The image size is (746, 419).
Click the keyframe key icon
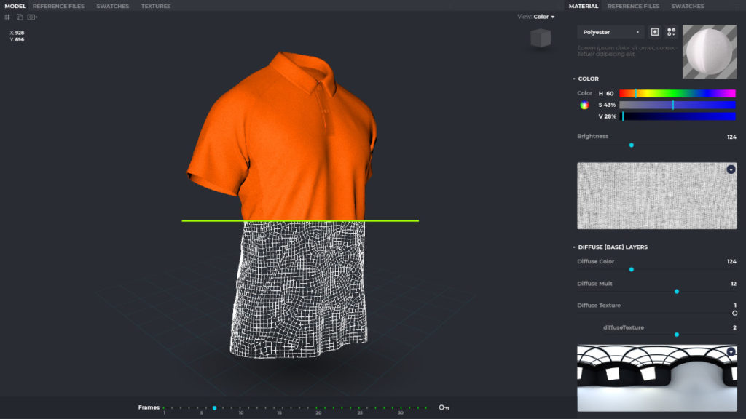click(444, 407)
